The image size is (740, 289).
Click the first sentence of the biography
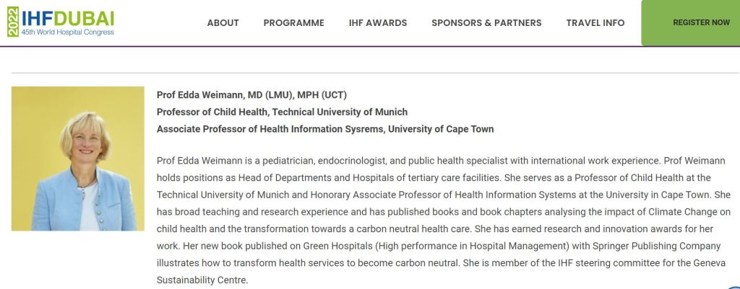coord(434,160)
